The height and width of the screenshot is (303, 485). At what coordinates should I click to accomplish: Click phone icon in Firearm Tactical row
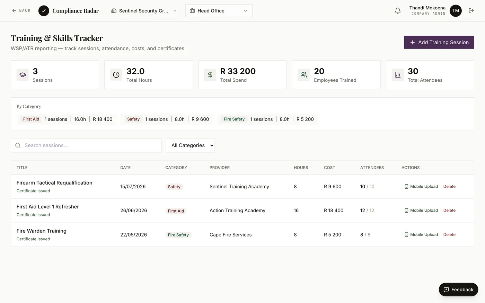point(406,187)
